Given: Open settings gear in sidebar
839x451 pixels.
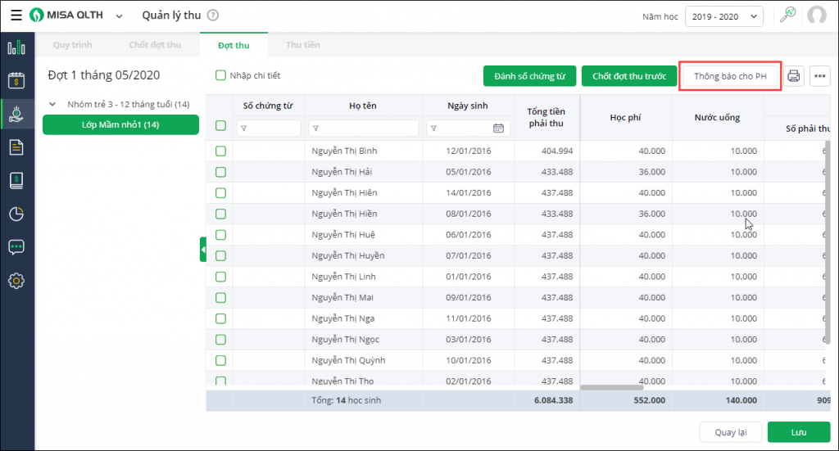Looking at the screenshot, I should 16,281.
